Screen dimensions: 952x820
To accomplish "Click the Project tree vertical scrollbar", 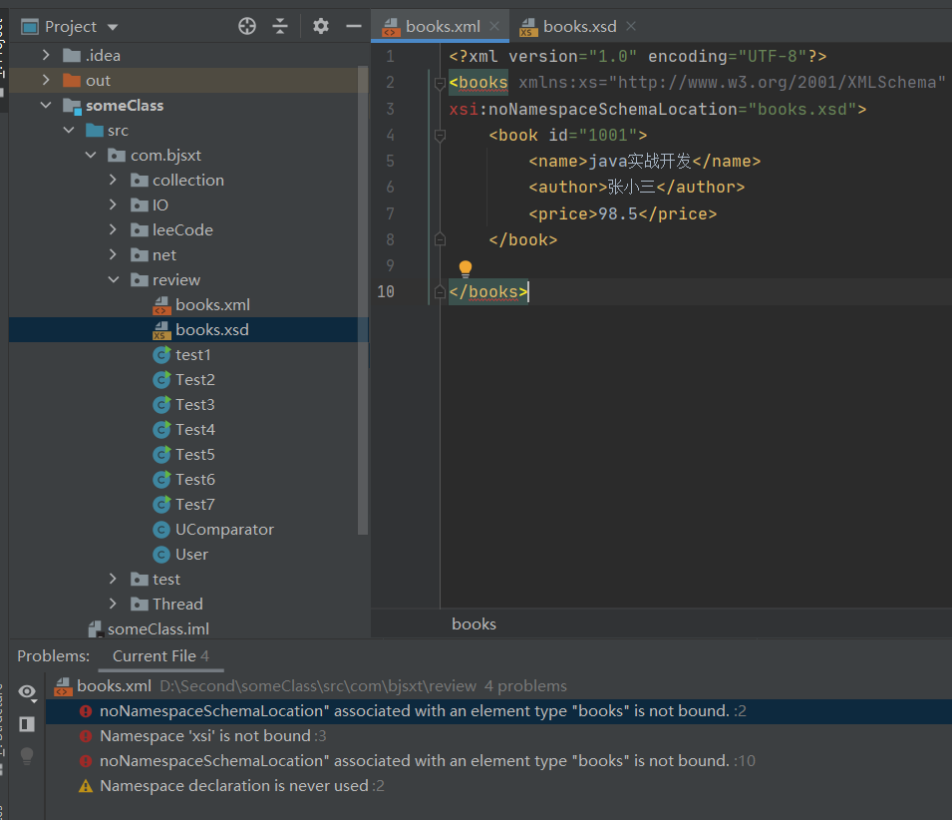I will coord(363,300).
